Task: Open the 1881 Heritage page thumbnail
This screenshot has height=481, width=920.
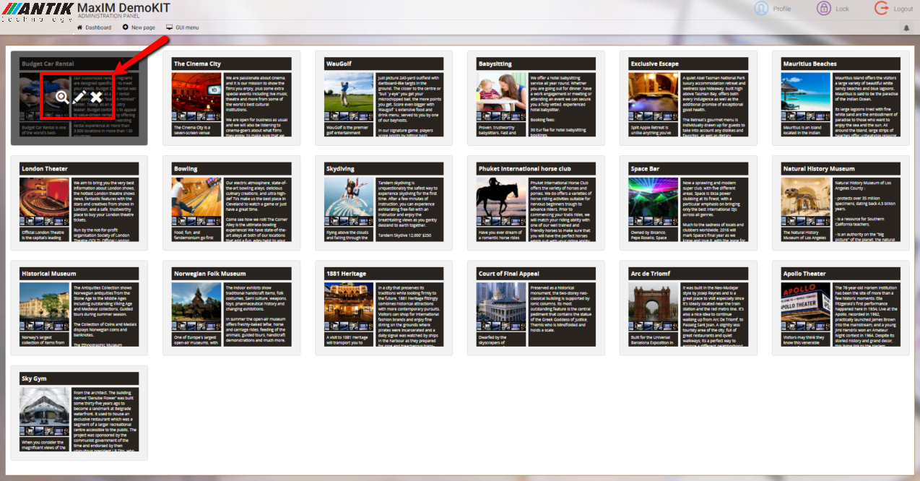Action: point(383,308)
